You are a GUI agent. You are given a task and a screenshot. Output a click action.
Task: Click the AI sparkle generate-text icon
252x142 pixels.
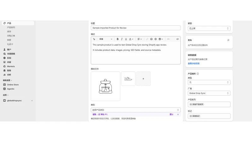pos(94,39)
